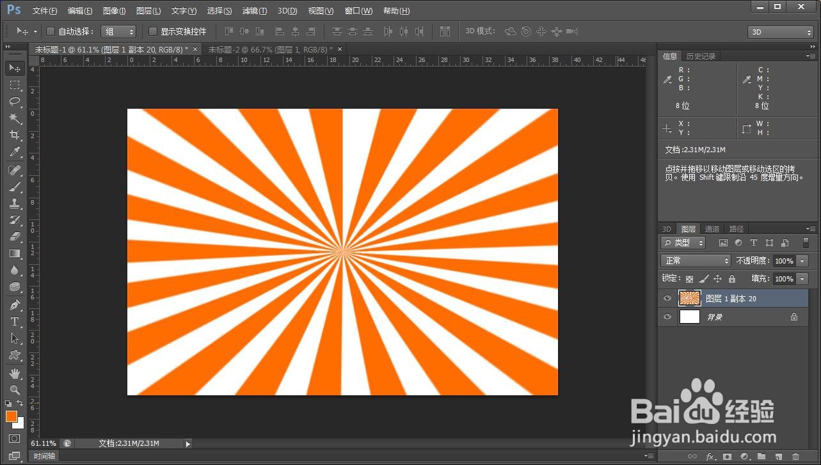
Task: Select the Brush tool
Action: pyautogui.click(x=15, y=187)
